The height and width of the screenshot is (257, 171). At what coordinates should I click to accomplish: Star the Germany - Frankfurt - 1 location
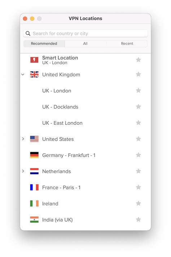pos(139,155)
